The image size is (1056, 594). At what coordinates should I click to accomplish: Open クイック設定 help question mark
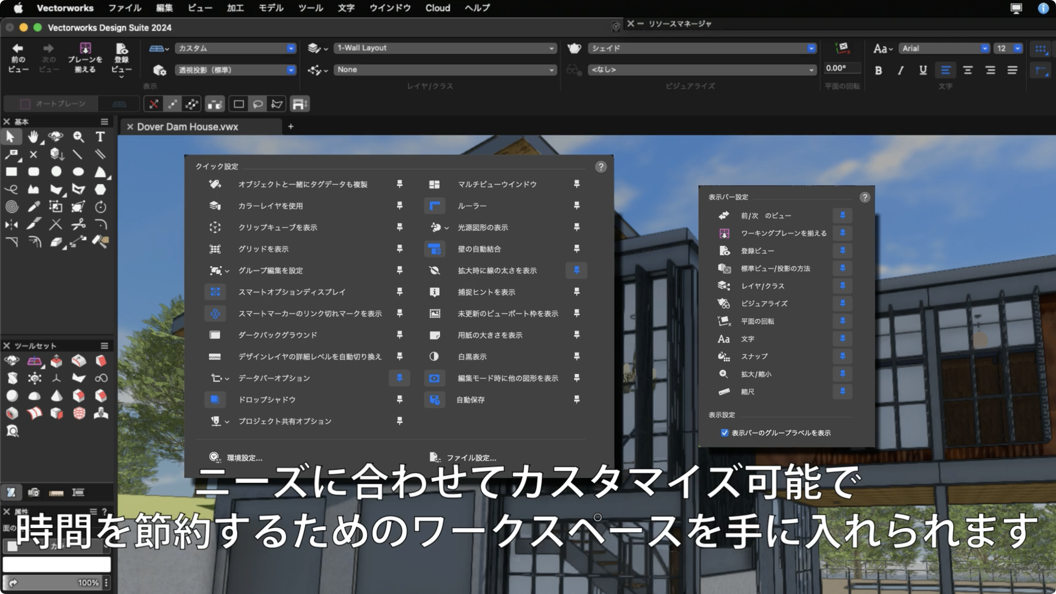pos(601,167)
